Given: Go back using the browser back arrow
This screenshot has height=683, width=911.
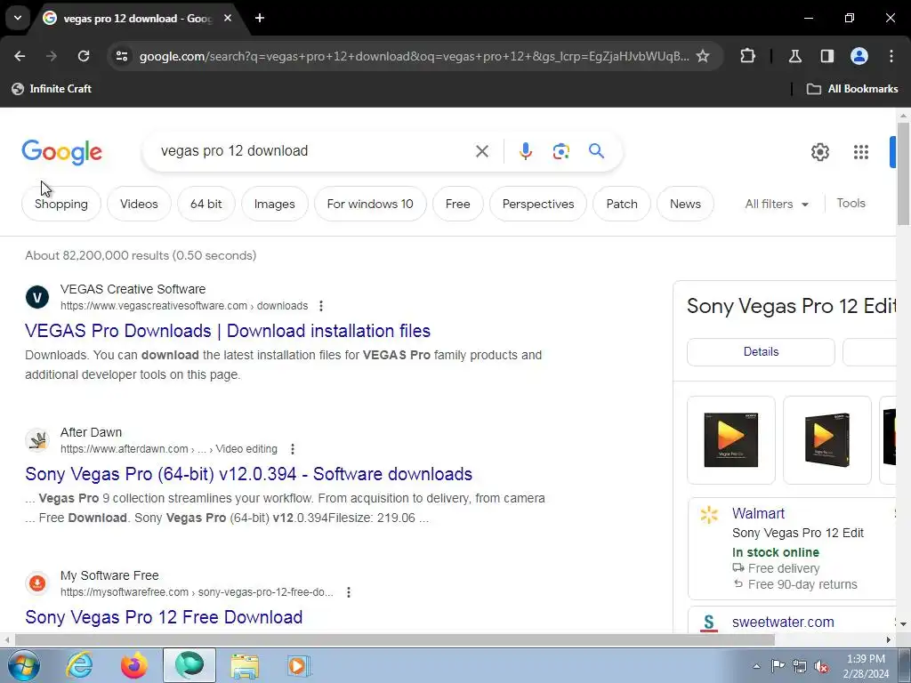Looking at the screenshot, I should point(20,56).
